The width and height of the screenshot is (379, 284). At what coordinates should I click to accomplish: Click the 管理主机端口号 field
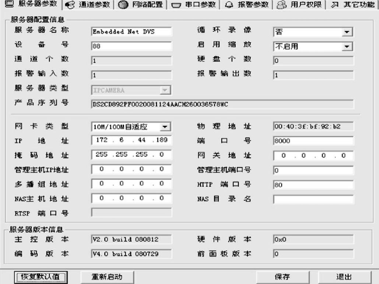click(313, 171)
